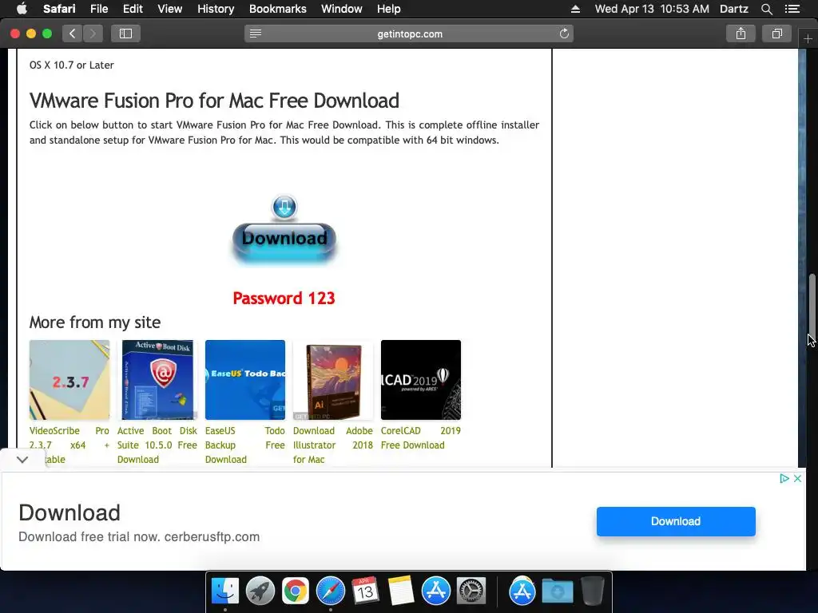
Task: Open a new tab with plus button
Action: (808, 38)
